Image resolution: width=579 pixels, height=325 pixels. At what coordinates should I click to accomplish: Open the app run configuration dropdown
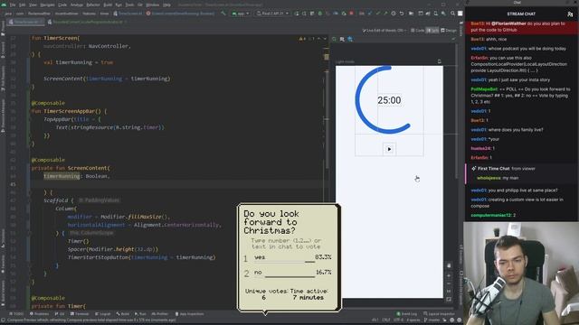[241, 14]
